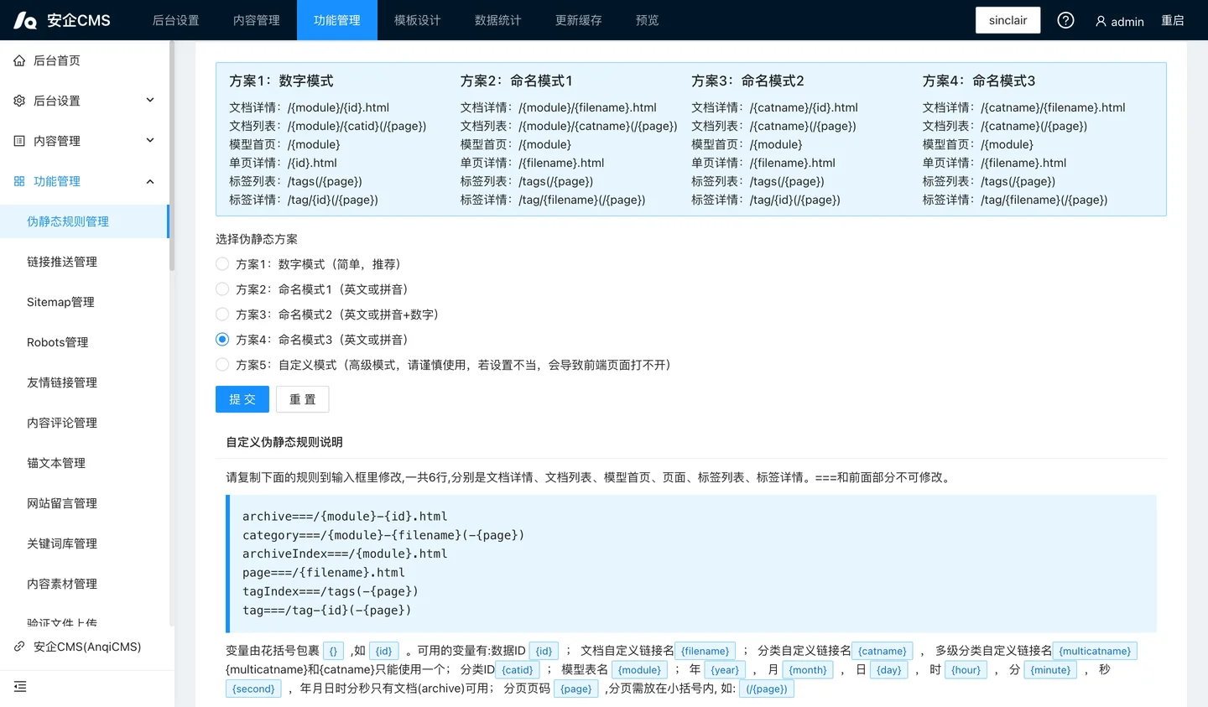Image resolution: width=1208 pixels, height=707 pixels.
Task: Click the {page} variable tag
Action: tap(575, 689)
